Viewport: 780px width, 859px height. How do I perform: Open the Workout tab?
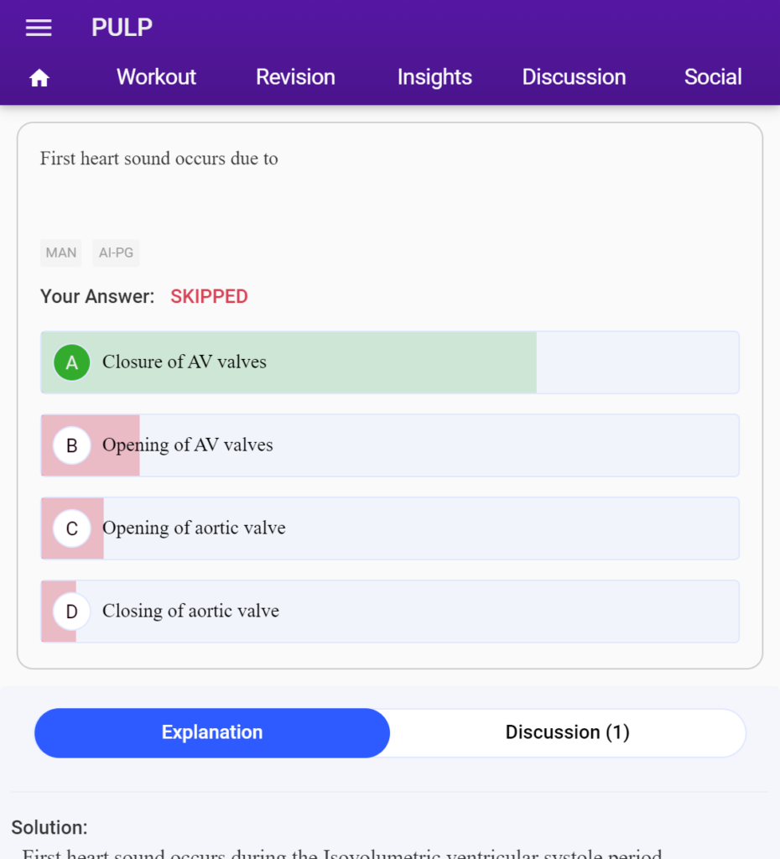pos(156,77)
